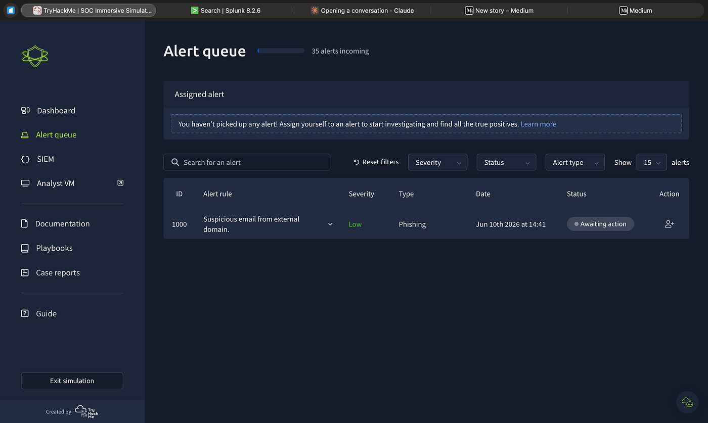Click the Analyst VM monitor icon
The width and height of the screenshot is (708, 423).
[25, 183]
